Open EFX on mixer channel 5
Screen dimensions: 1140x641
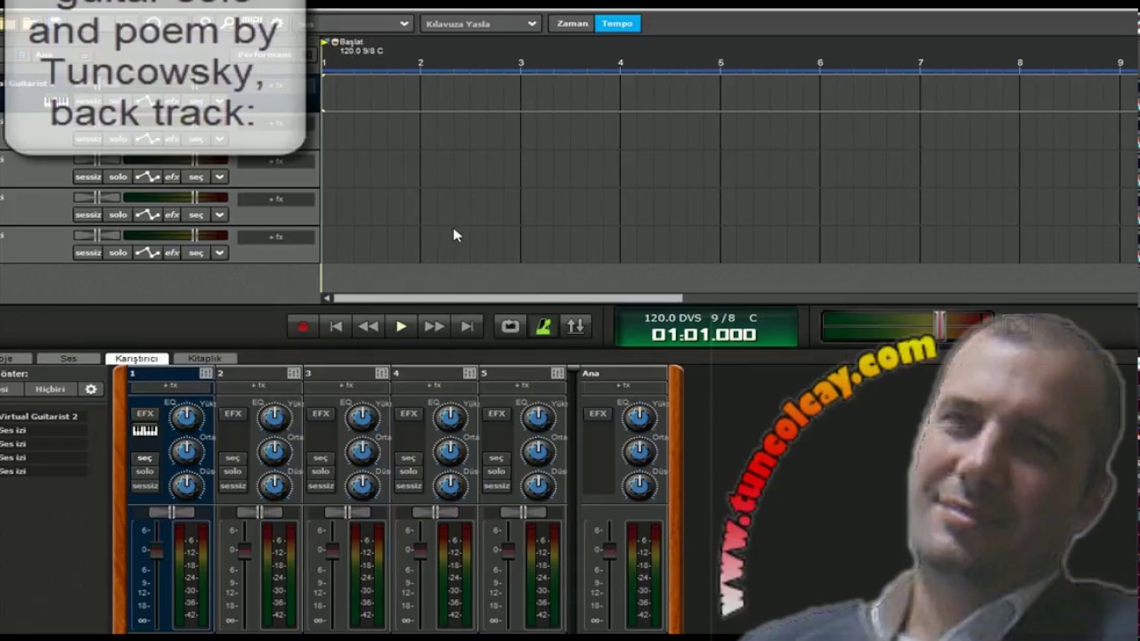pyautogui.click(x=496, y=414)
